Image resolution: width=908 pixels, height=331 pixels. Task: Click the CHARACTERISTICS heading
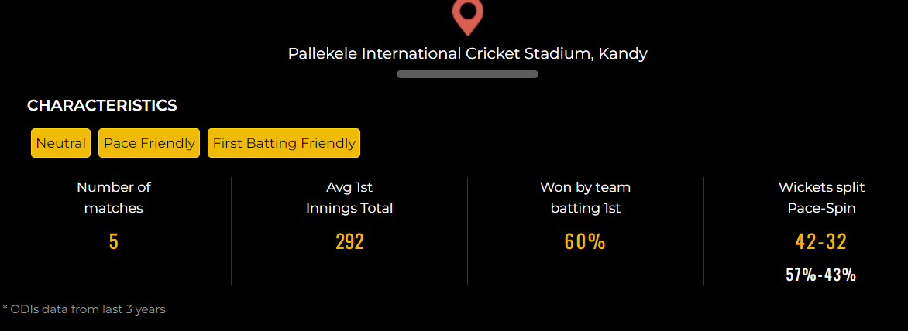[x=102, y=105]
